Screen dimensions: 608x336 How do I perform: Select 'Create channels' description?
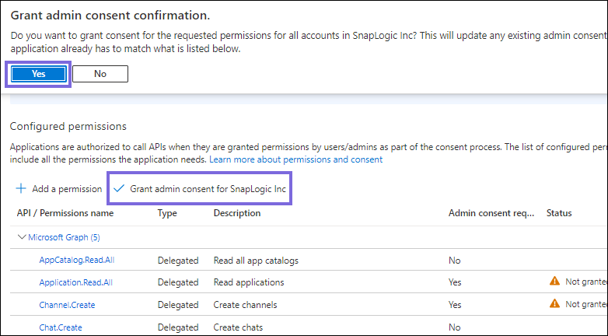(x=245, y=305)
